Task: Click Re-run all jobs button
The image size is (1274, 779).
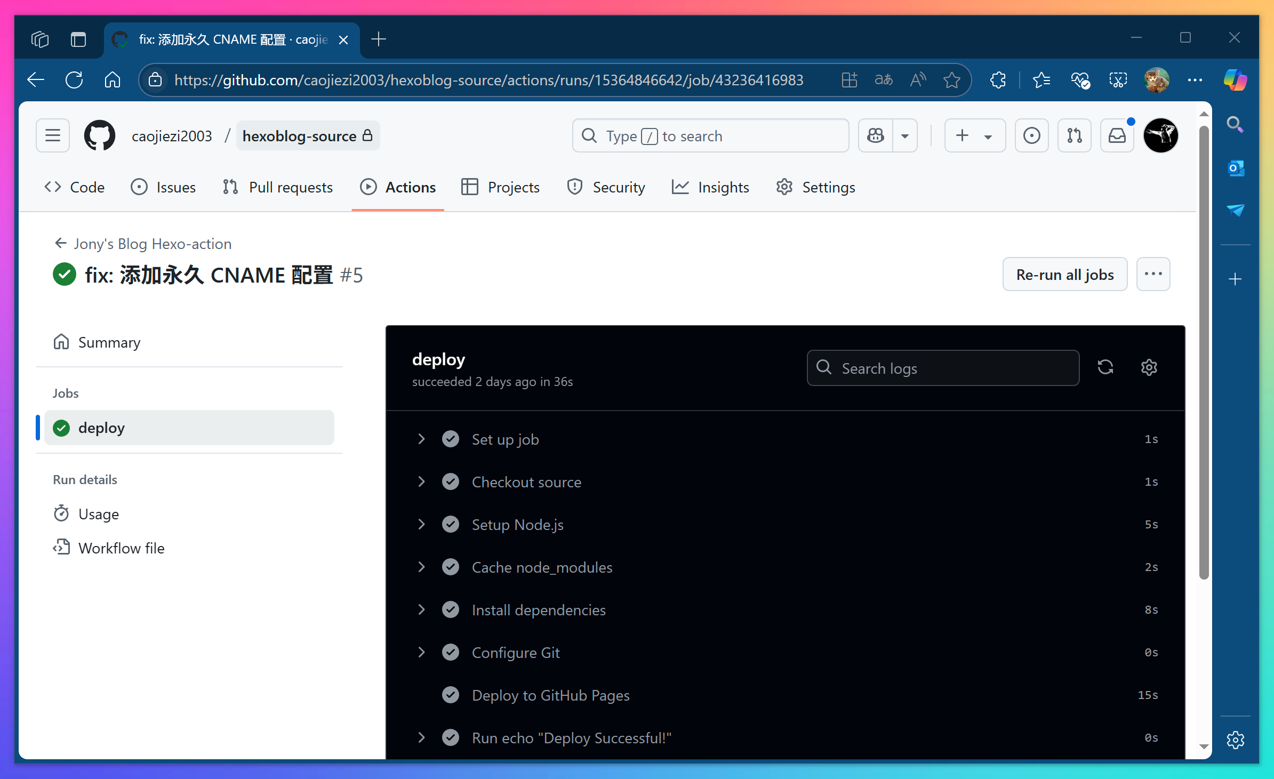Action: [x=1064, y=275]
